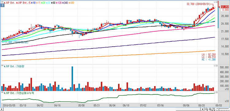Click the '06/18' date axis label
The image size is (230, 111).
126,105
